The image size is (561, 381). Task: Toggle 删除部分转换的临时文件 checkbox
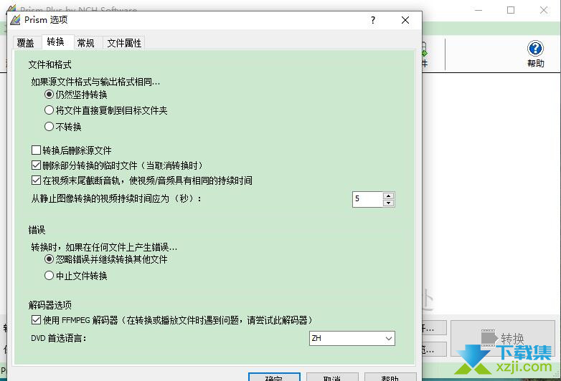click(x=118, y=165)
